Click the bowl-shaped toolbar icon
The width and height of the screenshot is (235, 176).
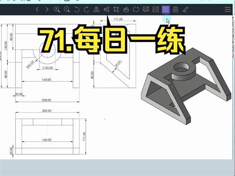[126, 9]
